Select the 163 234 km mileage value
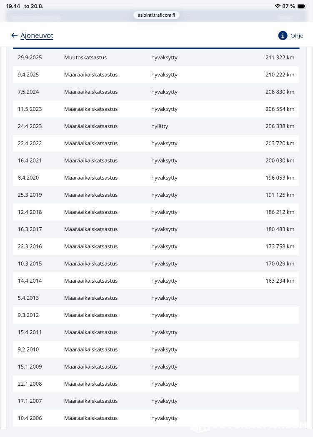The image size is (313, 437). coord(280,281)
